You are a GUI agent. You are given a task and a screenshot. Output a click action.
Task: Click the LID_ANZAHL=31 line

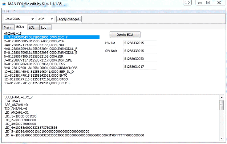(16, 113)
